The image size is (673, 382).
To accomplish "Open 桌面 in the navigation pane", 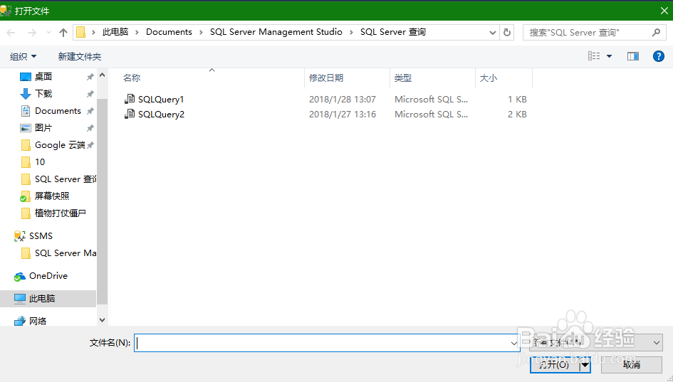I will [x=43, y=77].
